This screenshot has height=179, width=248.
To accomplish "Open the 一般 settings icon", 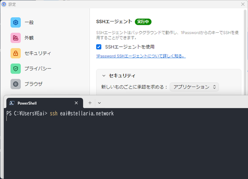I will 16,22.
